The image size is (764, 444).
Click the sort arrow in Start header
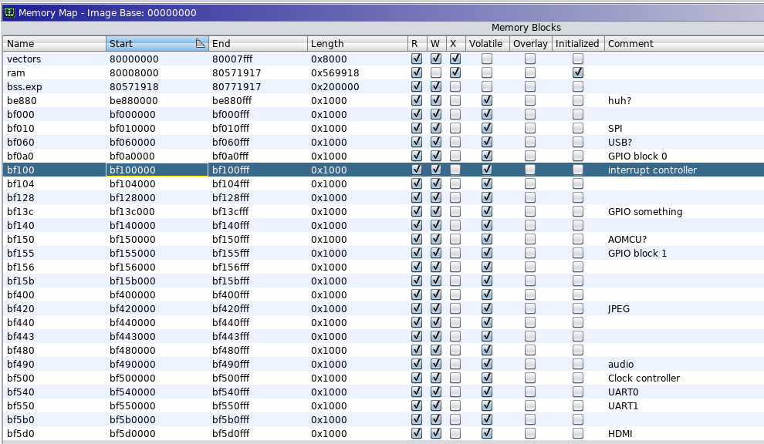click(x=200, y=44)
